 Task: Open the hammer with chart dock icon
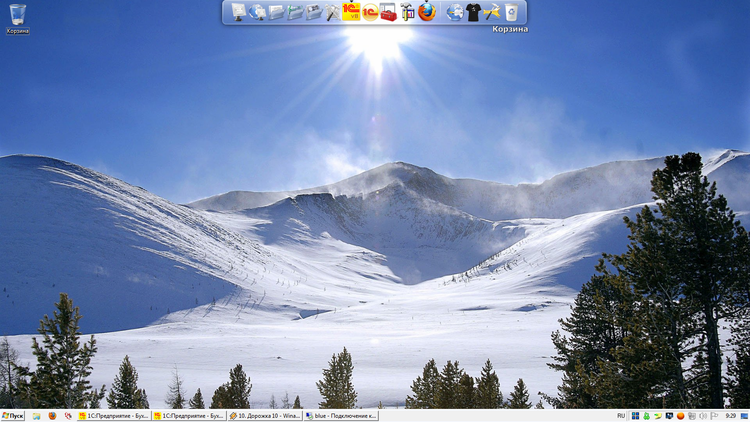point(407,12)
